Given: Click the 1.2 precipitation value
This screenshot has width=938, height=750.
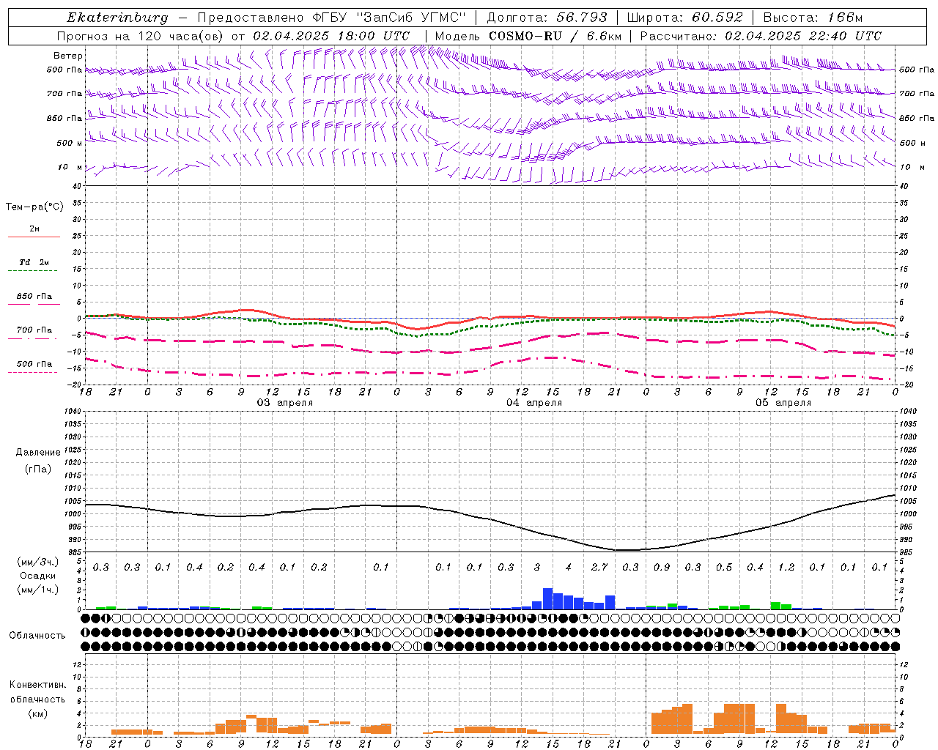Looking at the screenshot, I should [x=786, y=568].
